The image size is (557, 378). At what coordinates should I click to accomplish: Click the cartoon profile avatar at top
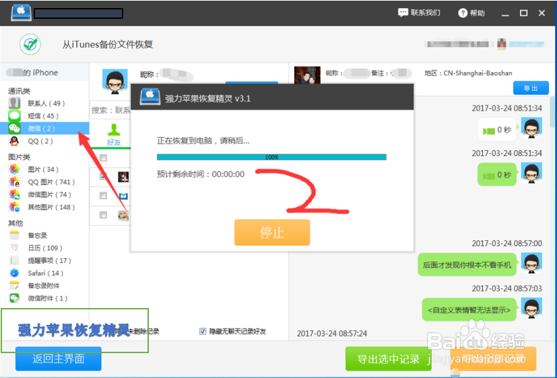pyautogui.click(x=114, y=81)
